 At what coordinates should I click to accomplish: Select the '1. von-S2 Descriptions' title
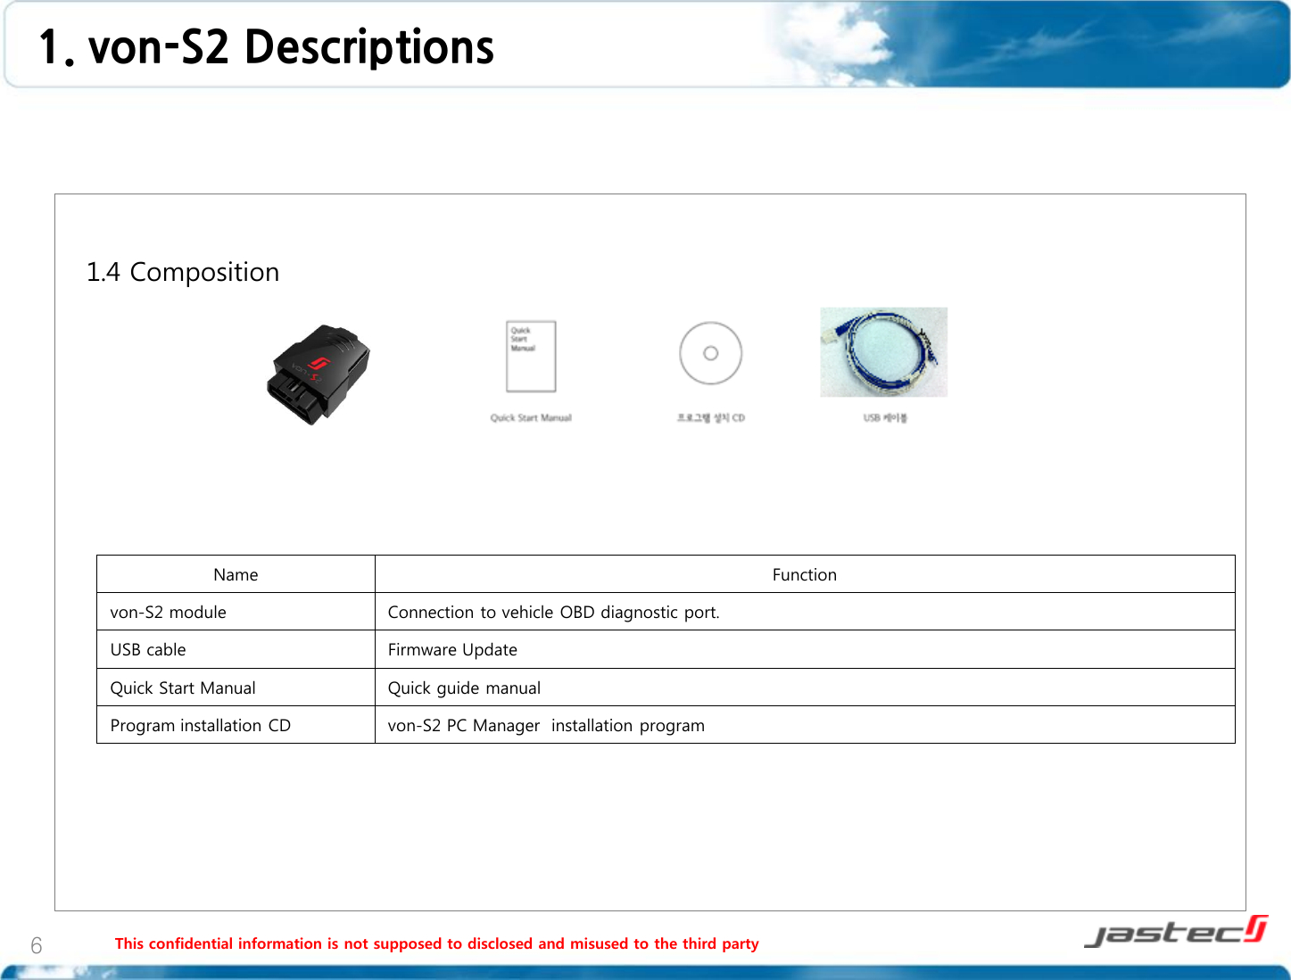pyautogui.click(x=266, y=47)
